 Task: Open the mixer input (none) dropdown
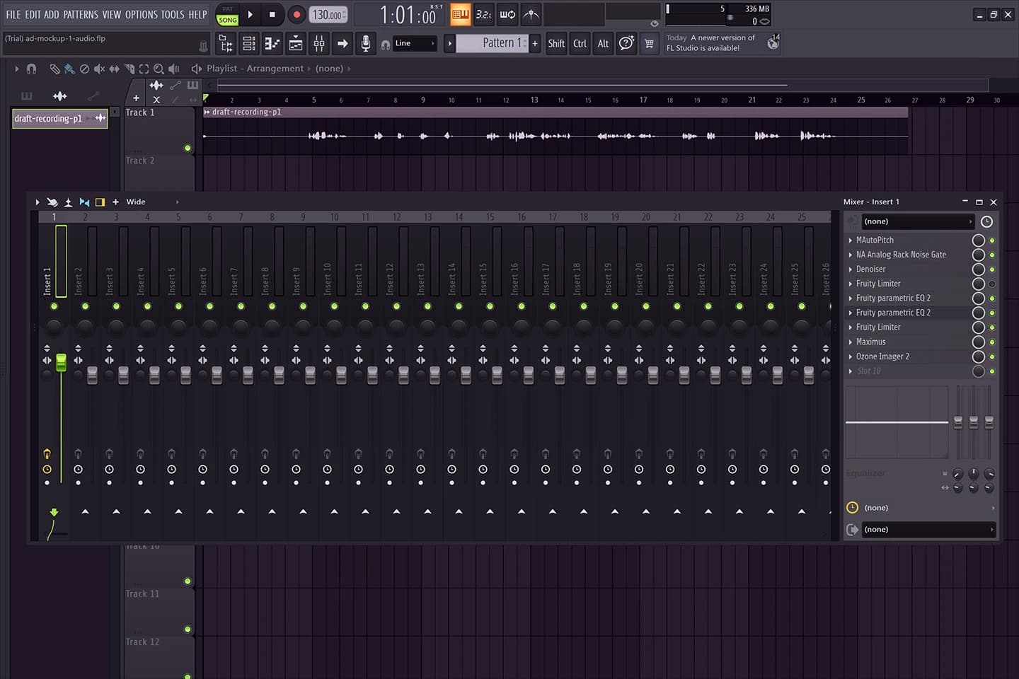click(x=918, y=221)
